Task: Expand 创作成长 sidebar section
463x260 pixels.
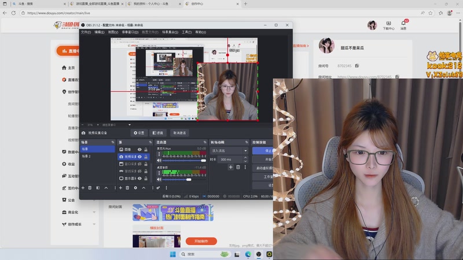Action: 94,224
